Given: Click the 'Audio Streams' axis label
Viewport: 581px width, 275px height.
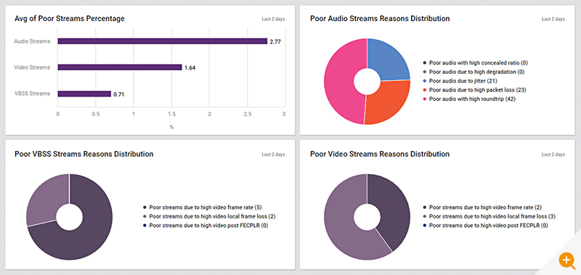Looking at the screenshot, I should coord(32,41).
